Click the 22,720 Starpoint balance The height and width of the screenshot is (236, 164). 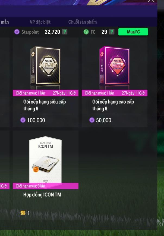(x=52, y=32)
